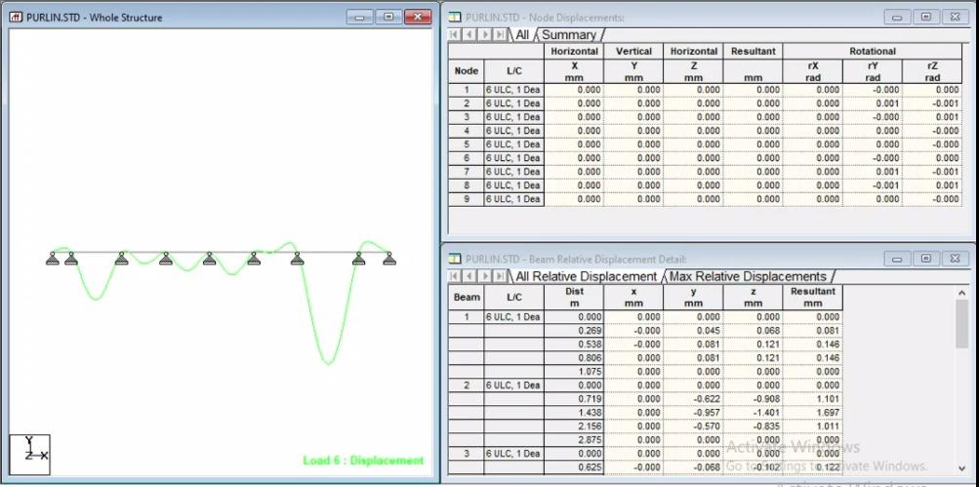Click the rightmost support in structure view

click(x=389, y=259)
